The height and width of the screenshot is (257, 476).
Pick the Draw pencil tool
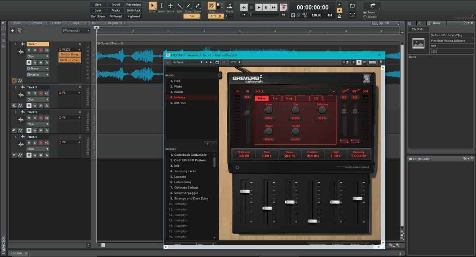coord(189,6)
